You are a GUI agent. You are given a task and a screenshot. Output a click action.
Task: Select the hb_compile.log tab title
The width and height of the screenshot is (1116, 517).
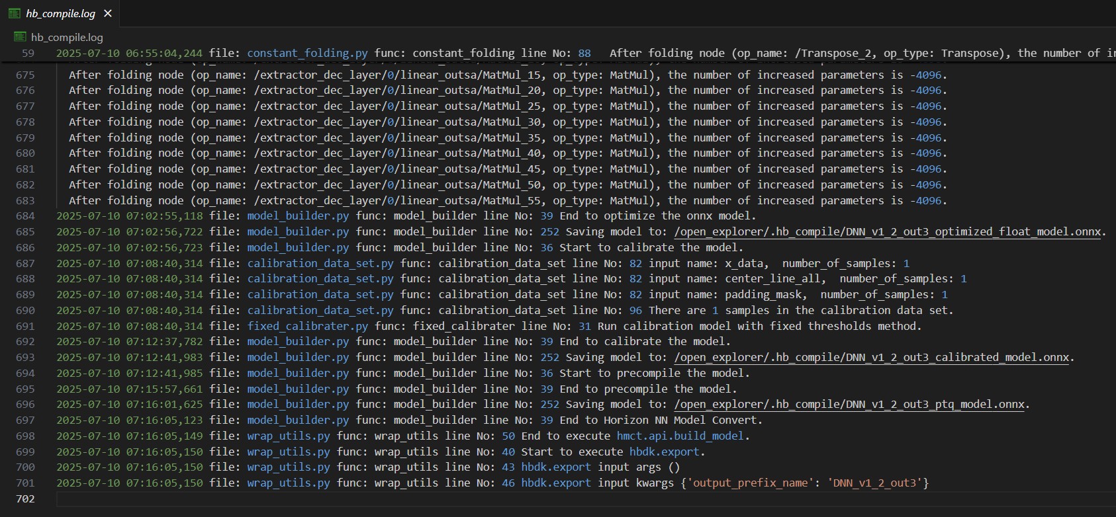60,13
